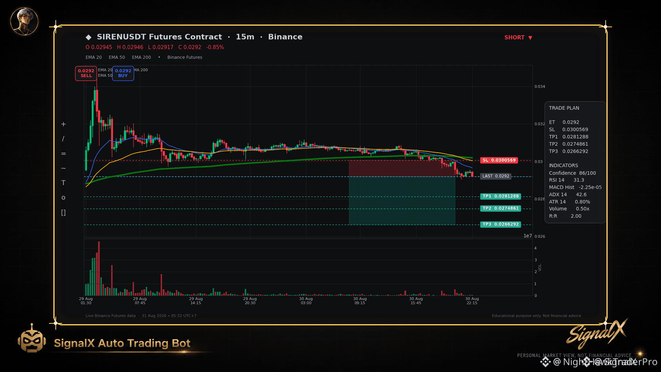Click the red 0.0292 SELL button
The image size is (661, 372).
(x=86, y=73)
